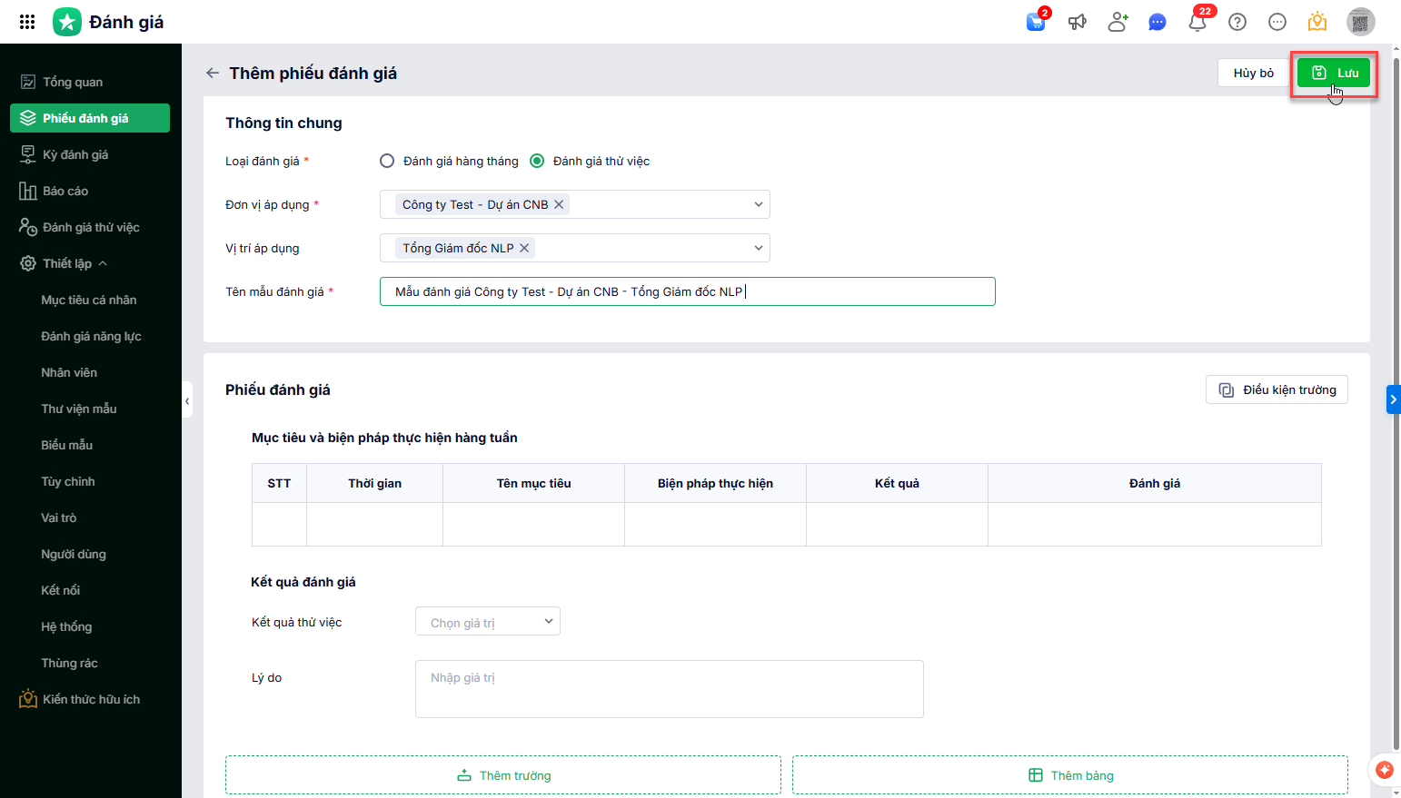Image resolution: width=1401 pixels, height=798 pixels.
Task: Click the Lý do text area
Action: pyautogui.click(x=669, y=689)
